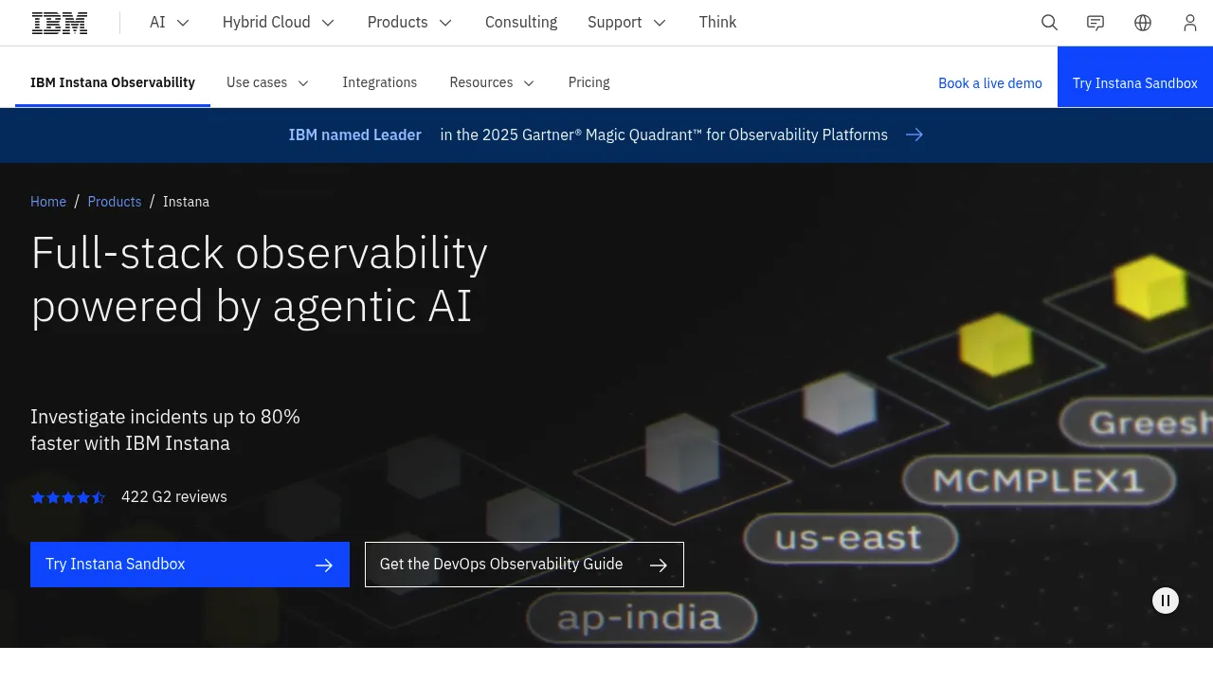Expand the Hybrid Cloud menu

point(279,23)
